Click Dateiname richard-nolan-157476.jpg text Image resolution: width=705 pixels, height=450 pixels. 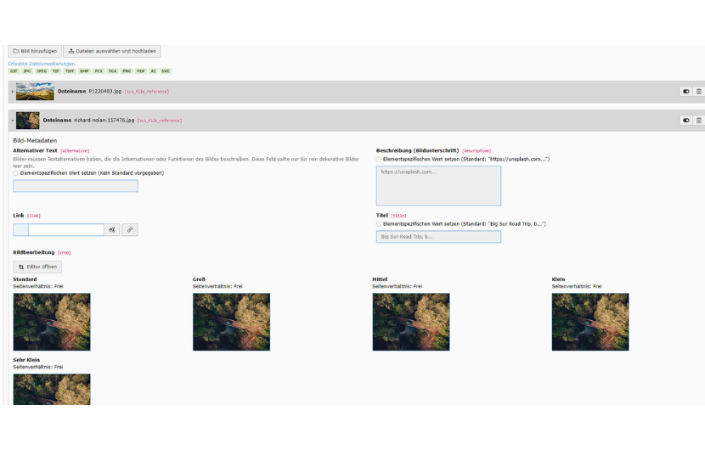point(88,121)
